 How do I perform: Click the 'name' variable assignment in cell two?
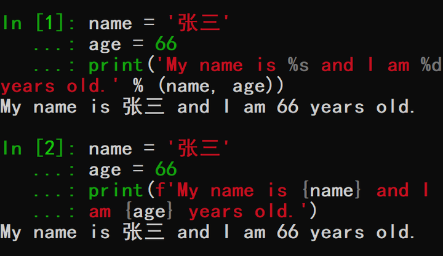pos(110,149)
